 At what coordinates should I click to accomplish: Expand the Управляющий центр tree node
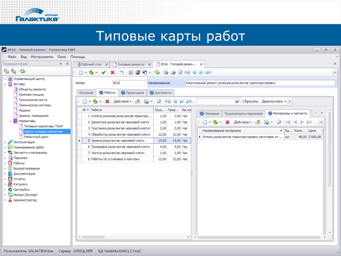pos(5,79)
